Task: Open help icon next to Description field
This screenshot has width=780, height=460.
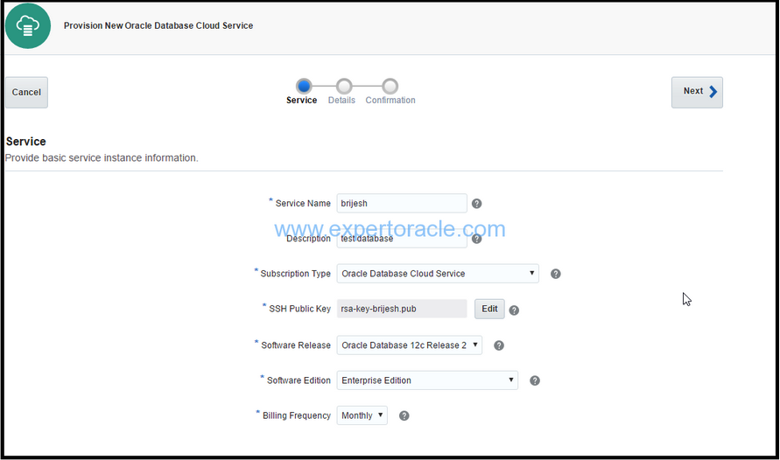Action: tap(476, 239)
